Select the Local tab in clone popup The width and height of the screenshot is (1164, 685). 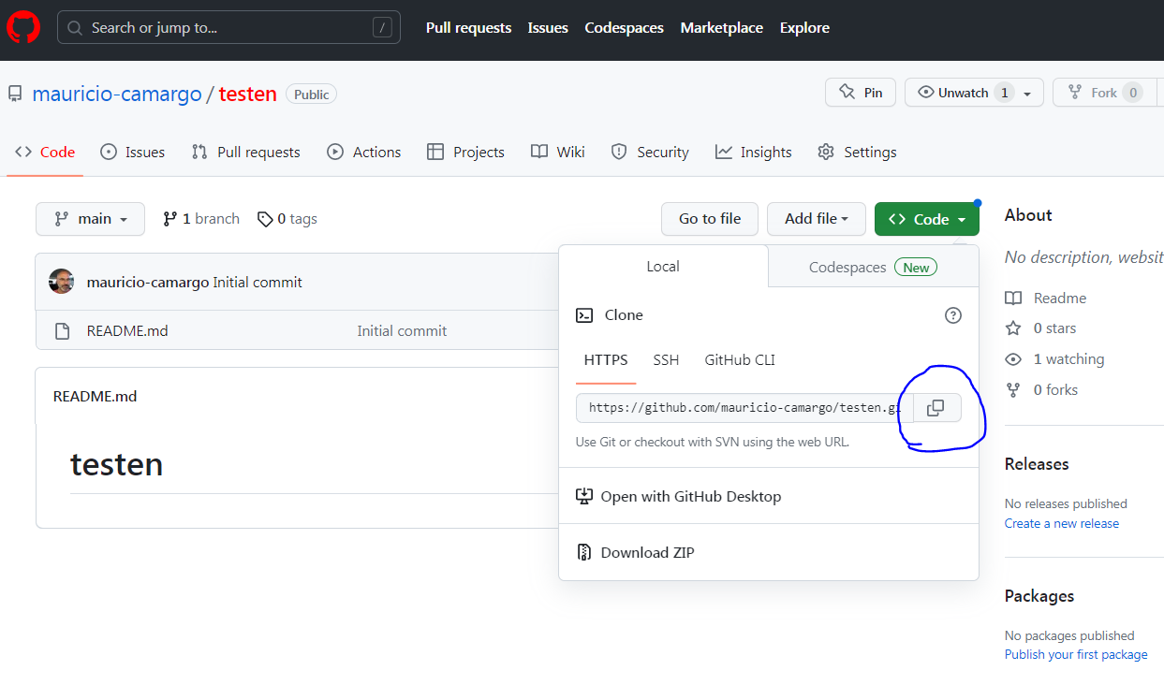coord(663,267)
